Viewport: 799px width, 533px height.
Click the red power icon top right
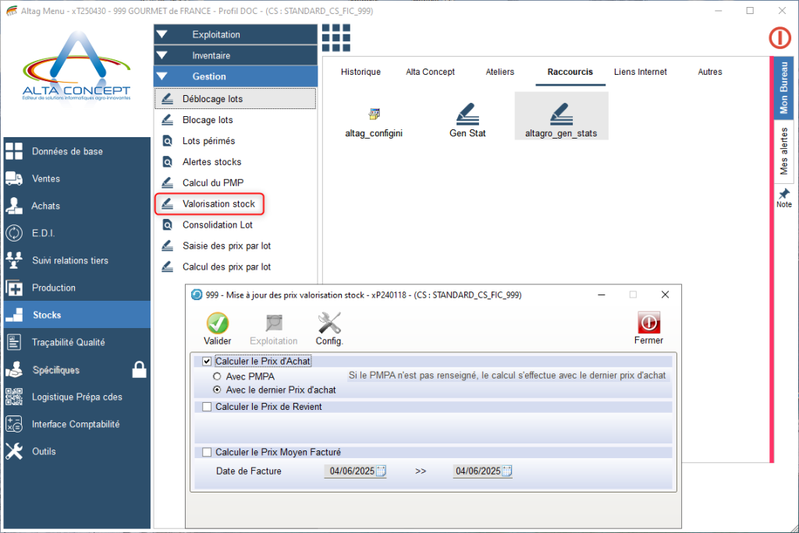click(779, 37)
